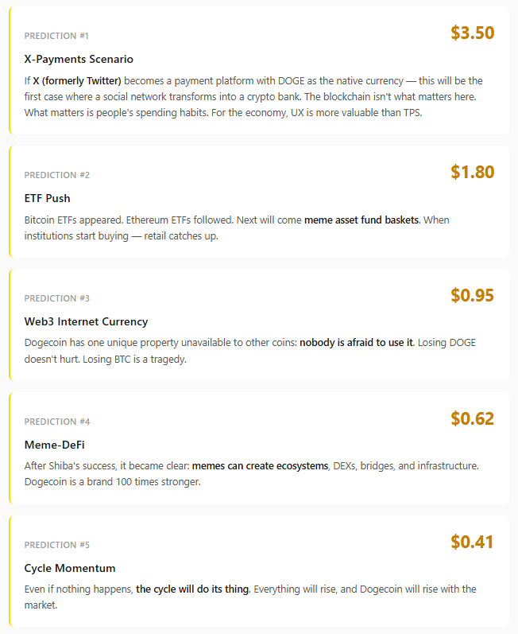Screen dimensions: 518x634
Task: Click the PREDICTION #1 label
Action: tap(56, 36)
